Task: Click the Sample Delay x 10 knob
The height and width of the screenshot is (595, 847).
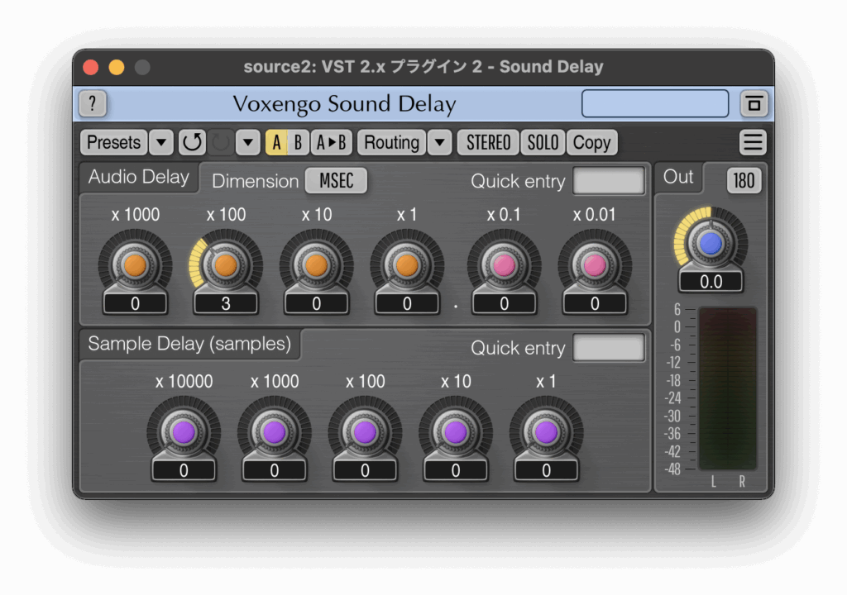Action: click(x=456, y=432)
